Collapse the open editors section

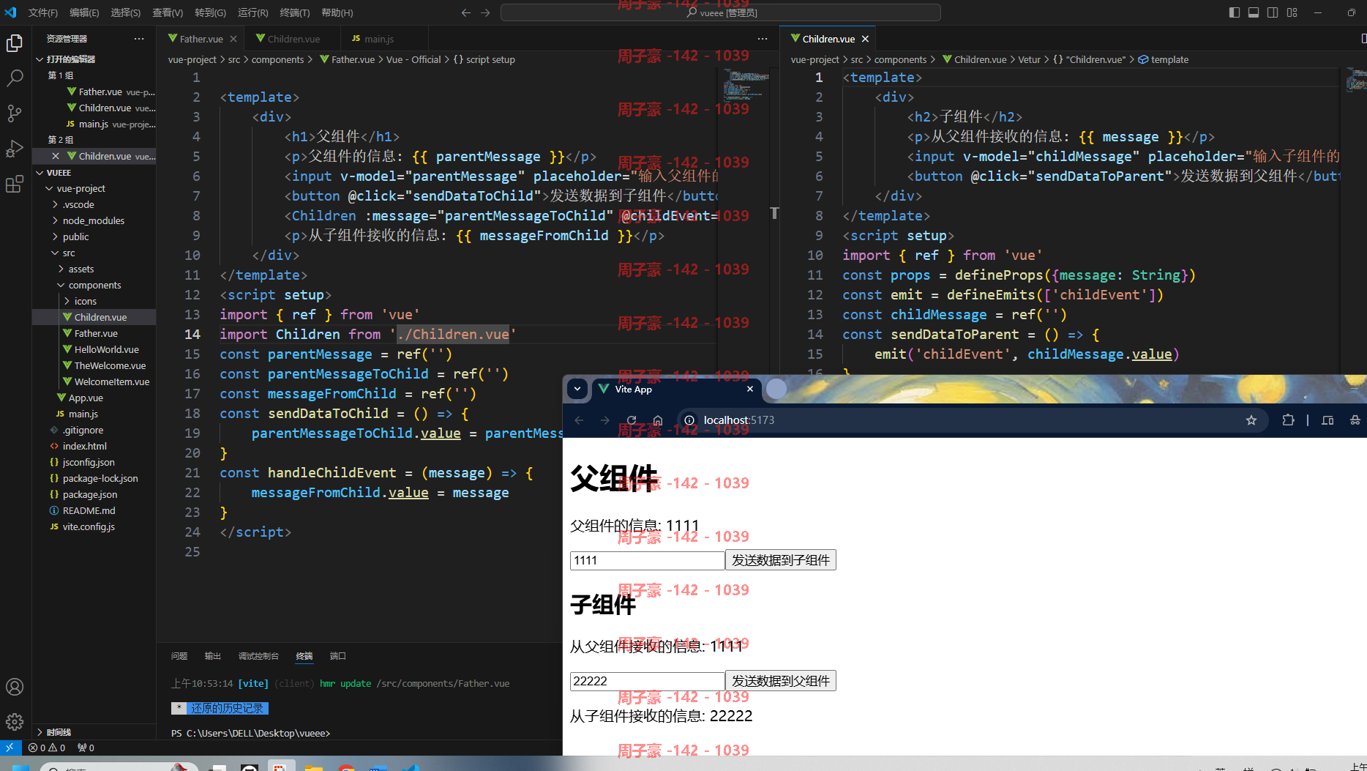(94, 59)
